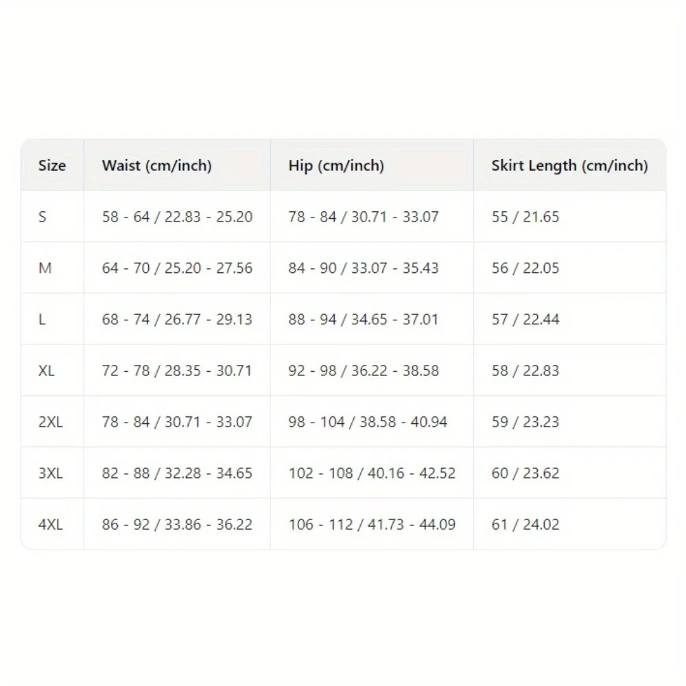Select the 4XL size row label
The height and width of the screenshot is (686, 686).
click(x=50, y=525)
